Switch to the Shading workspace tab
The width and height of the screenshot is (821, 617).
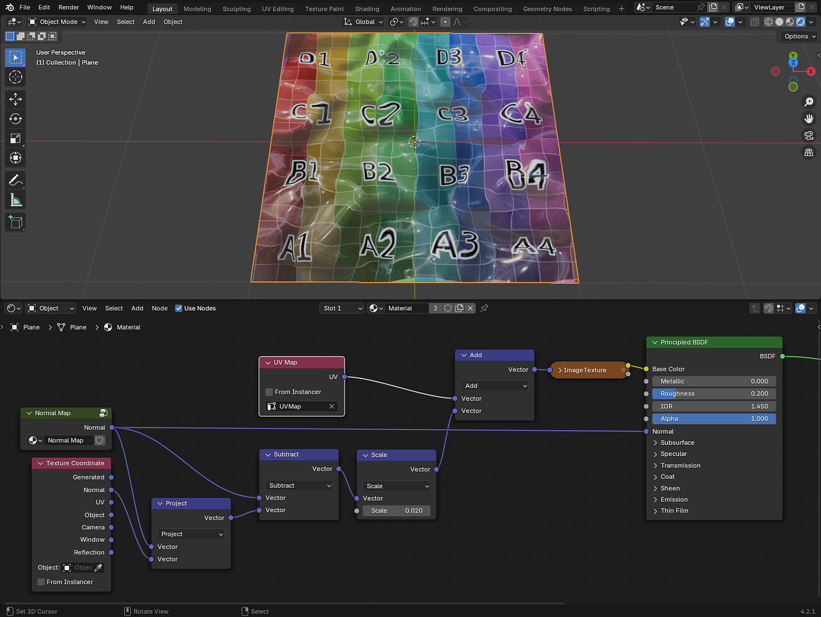click(x=367, y=9)
